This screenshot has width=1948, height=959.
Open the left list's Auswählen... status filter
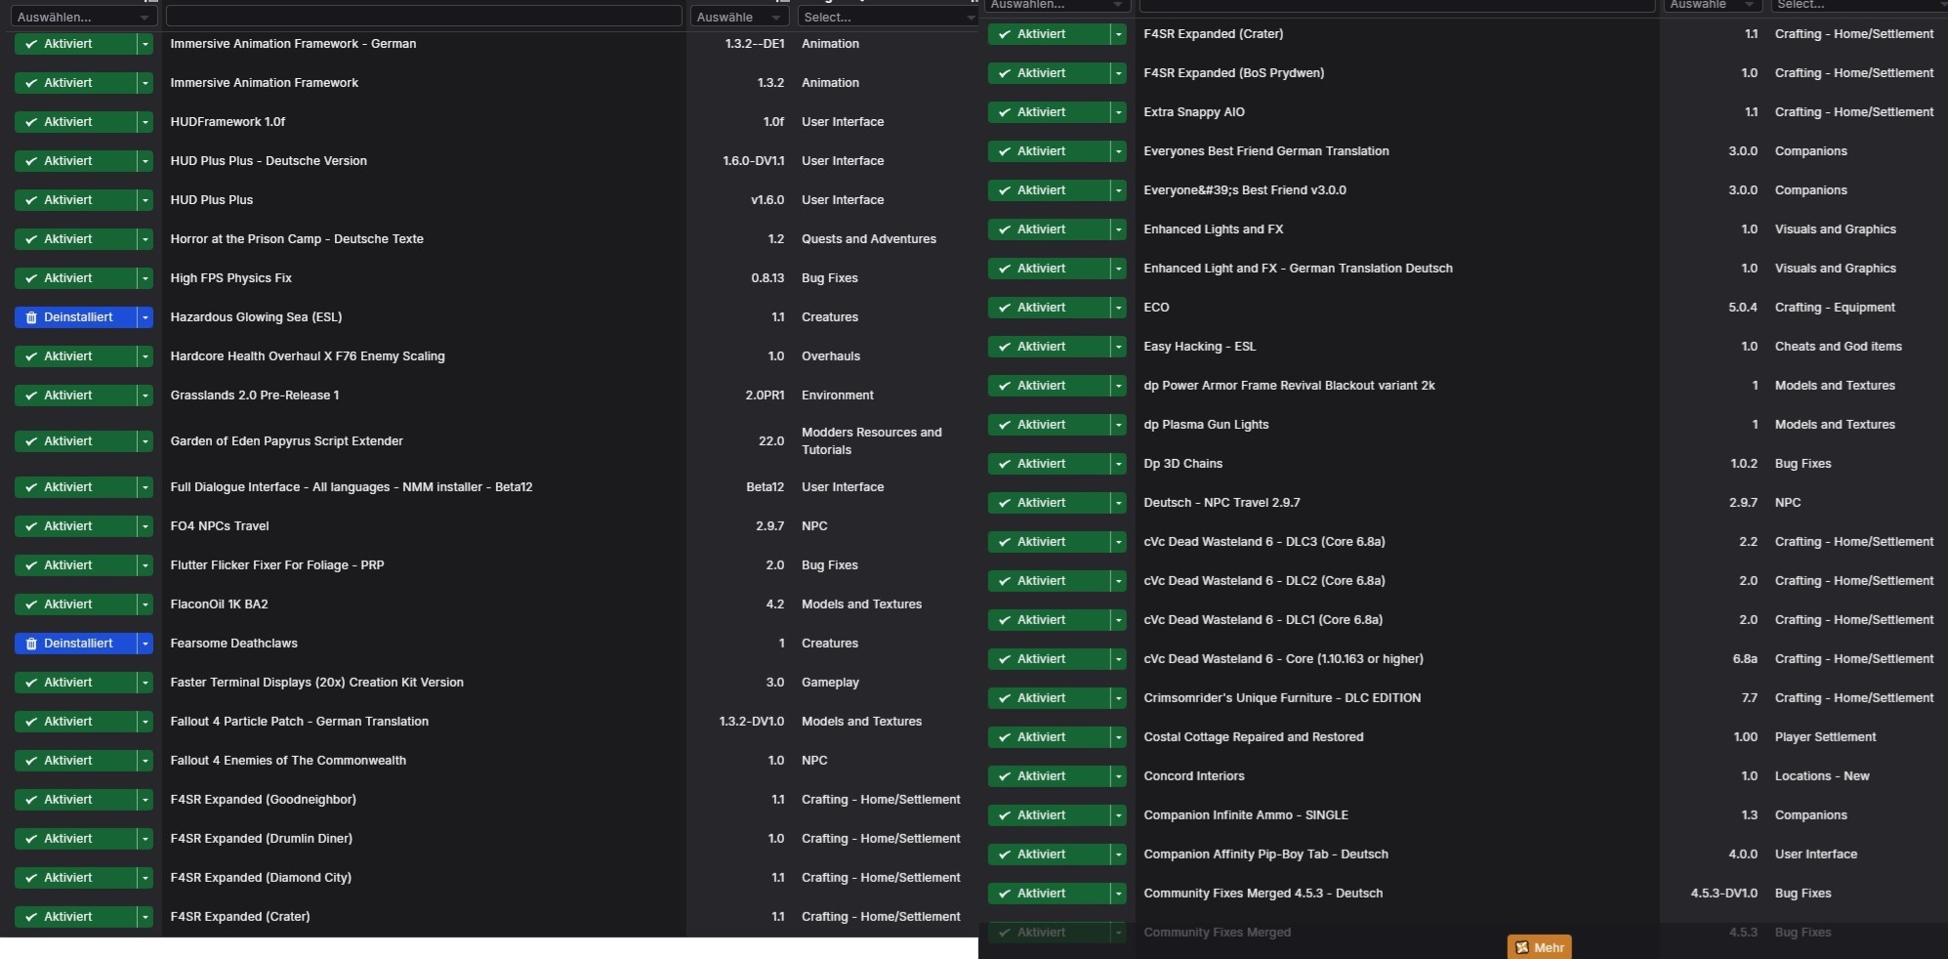point(82,17)
